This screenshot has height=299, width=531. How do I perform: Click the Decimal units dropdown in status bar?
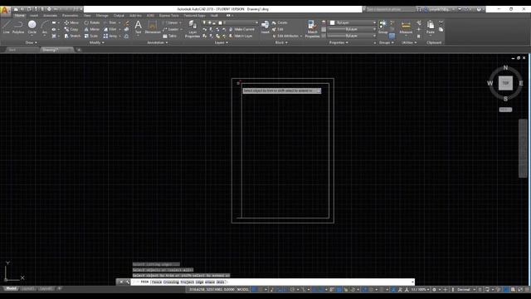pos(466,290)
